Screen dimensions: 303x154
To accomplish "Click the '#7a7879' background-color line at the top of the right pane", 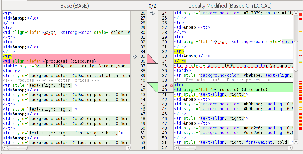I will [x=233, y=13].
